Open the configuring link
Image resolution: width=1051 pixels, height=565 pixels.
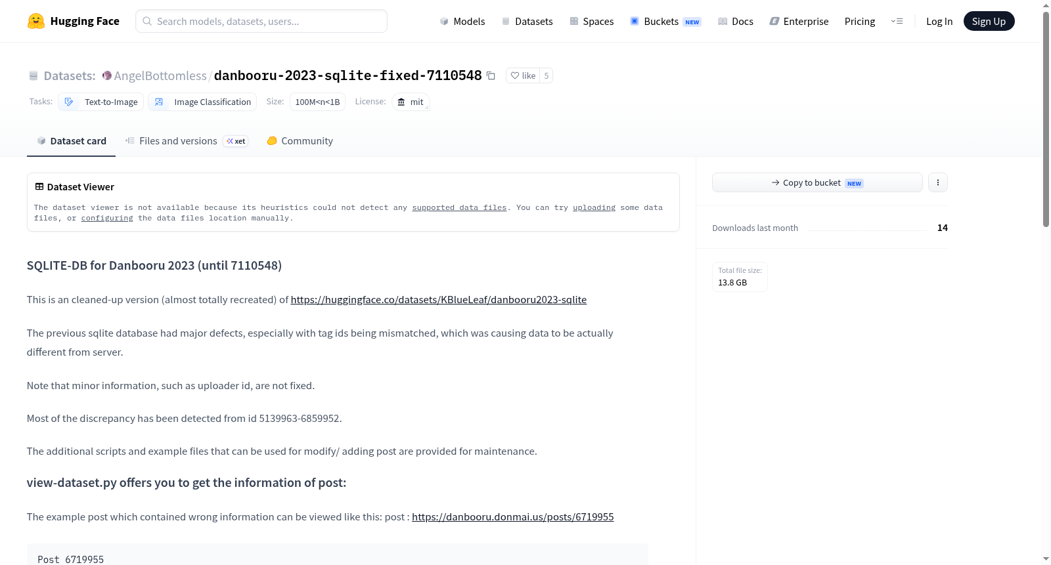107,218
